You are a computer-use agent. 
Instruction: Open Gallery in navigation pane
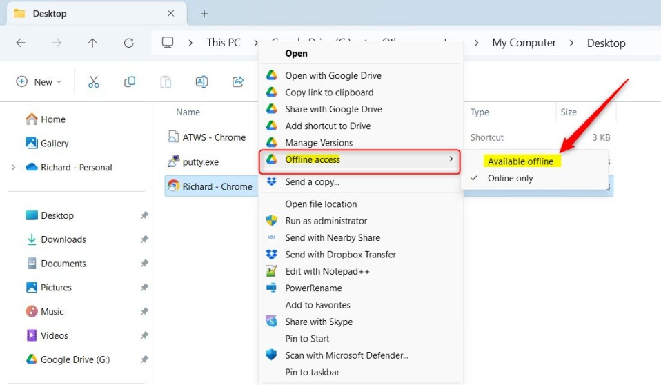(47, 144)
